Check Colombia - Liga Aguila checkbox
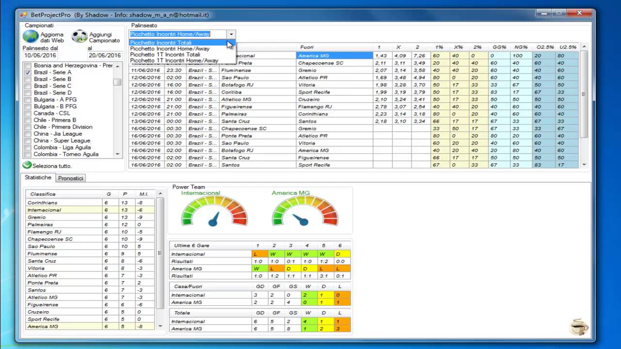 pyautogui.click(x=28, y=147)
